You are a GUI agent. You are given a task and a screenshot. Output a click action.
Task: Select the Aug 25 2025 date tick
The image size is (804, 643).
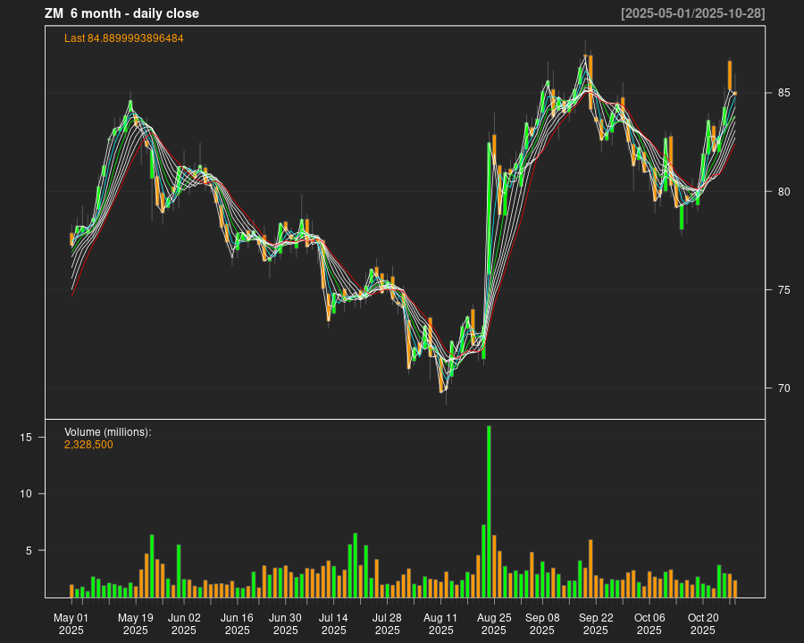(x=494, y=623)
